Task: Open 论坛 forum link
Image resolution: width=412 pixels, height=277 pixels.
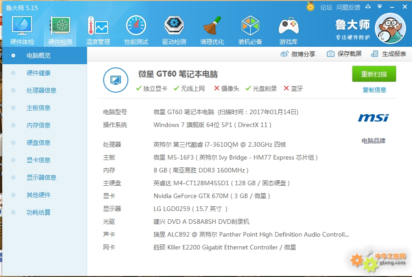Action: coord(326,7)
